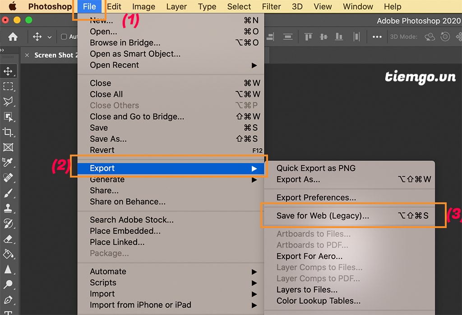462x315 pixels.
Task: Open the three-dot more align options
Action: [x=377, y=37]
